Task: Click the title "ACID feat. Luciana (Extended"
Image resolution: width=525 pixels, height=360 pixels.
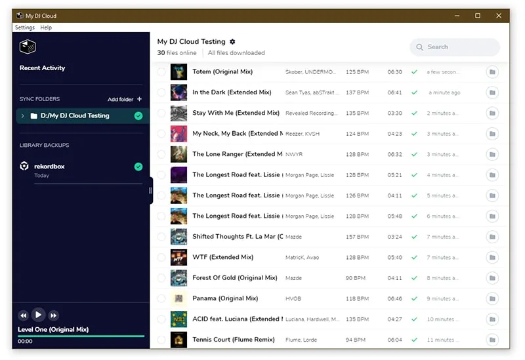Action: [x=238, y=319]
